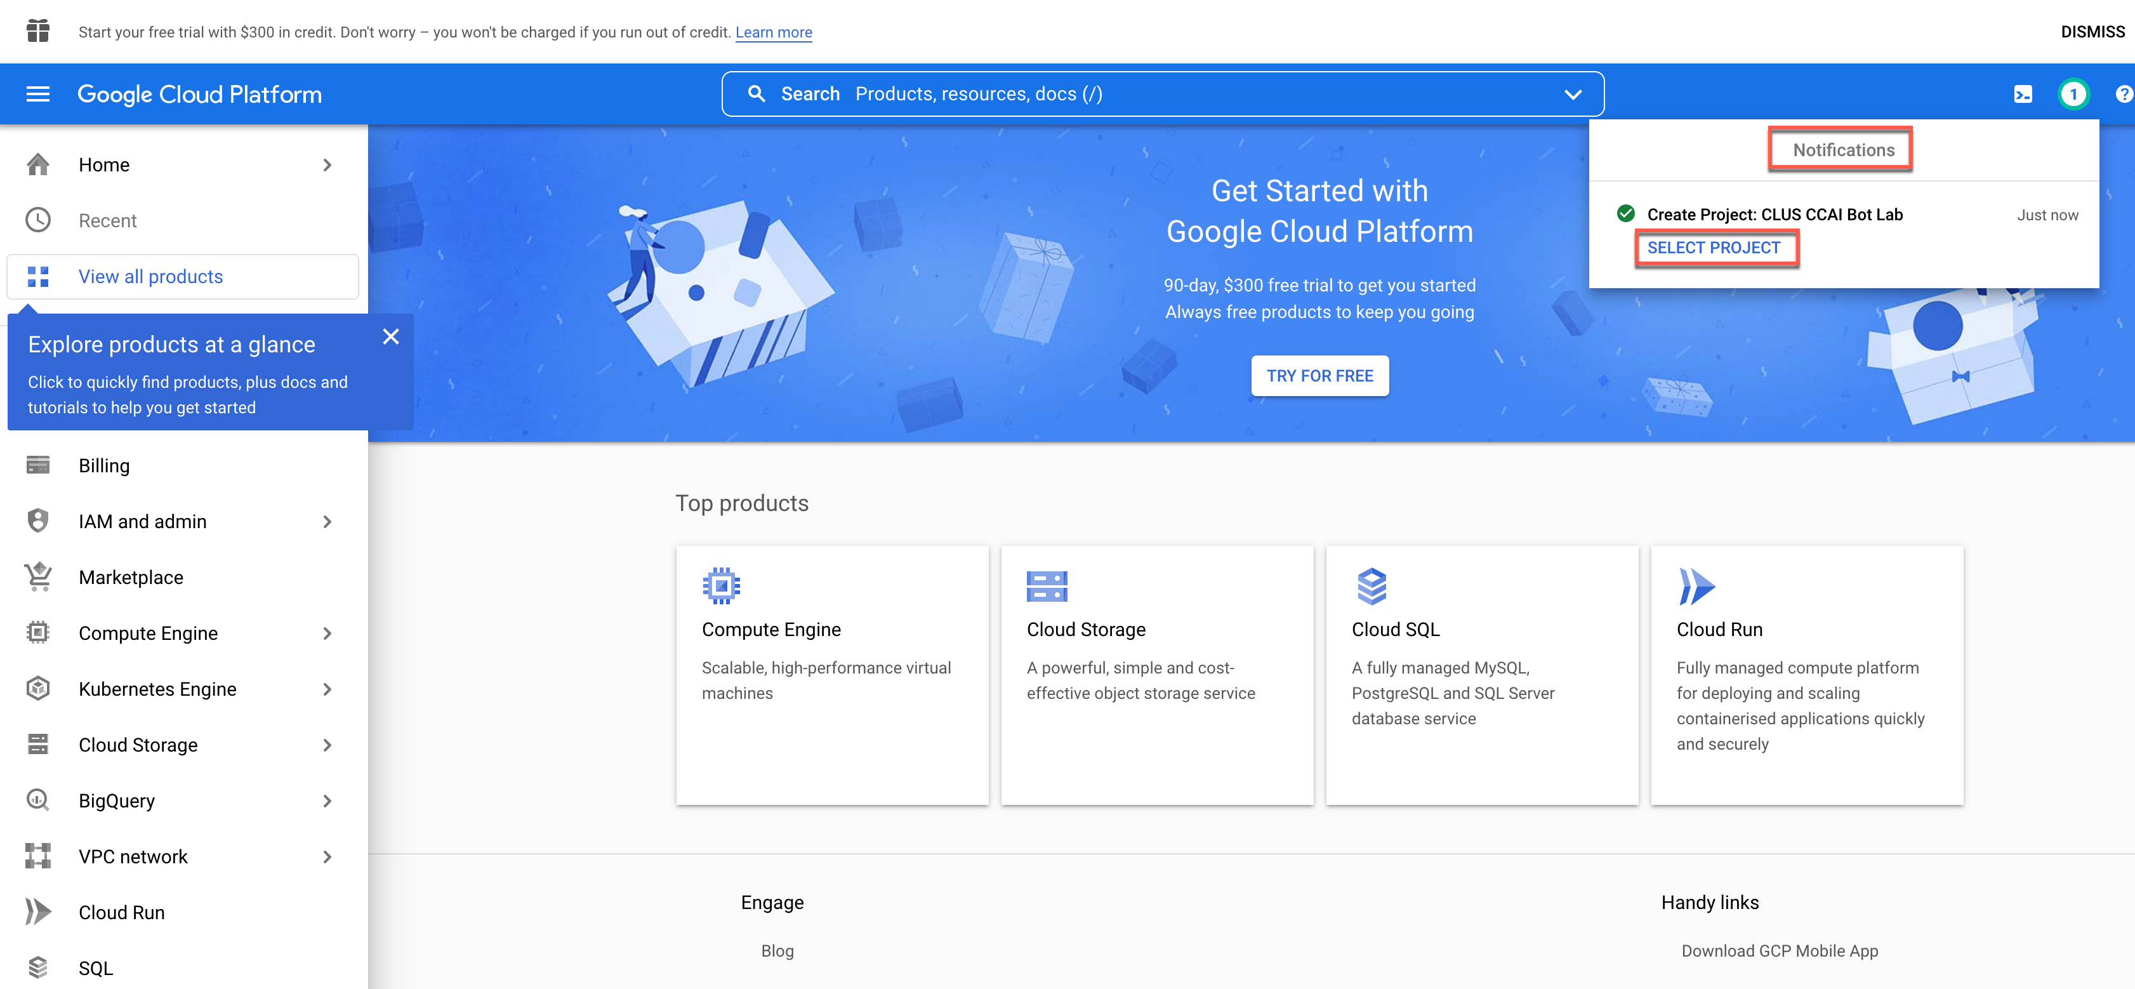Click the VPC network icon
This screenshot has width=2135, height=989.
(x=38, y=856)
